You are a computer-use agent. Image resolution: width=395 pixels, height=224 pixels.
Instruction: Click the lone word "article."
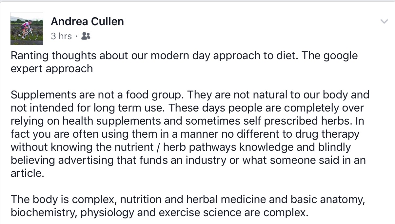coord(27,173)
